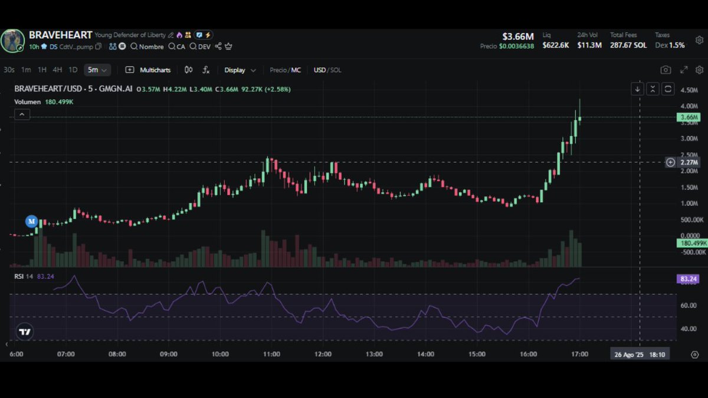Viewport: 708px width, 398px height.
Task: Click the plus crosshair icon at 2.27M
Action: pyautogui.click(x=670, y=162)
